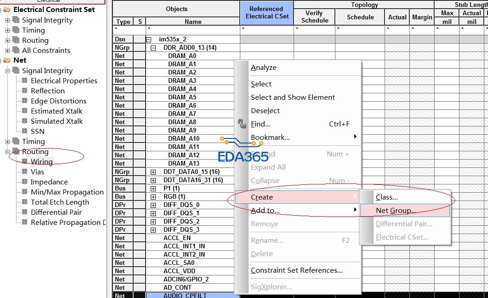Viewport: 488px width, 298px height.
Task: Click worksheet icon beside Edge Distortions
Action: click(25, 101)
